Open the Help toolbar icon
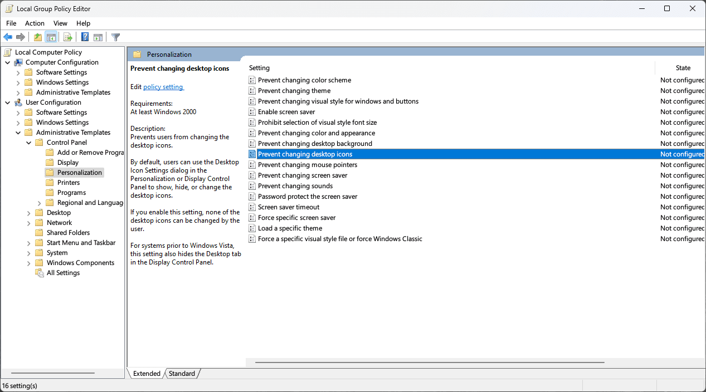This screenshot has height=392, width=706. point(85,37)
